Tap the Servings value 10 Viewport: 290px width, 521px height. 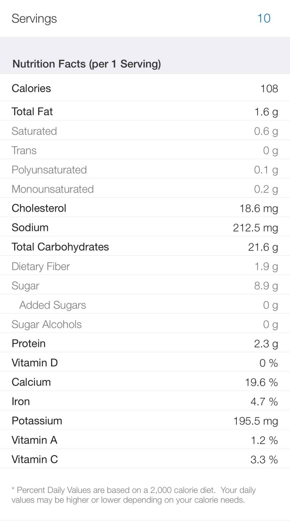click(x=264, y=18)
